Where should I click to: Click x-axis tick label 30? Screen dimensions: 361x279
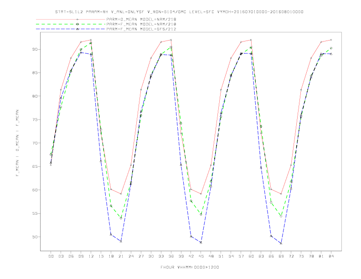(151, 256)
